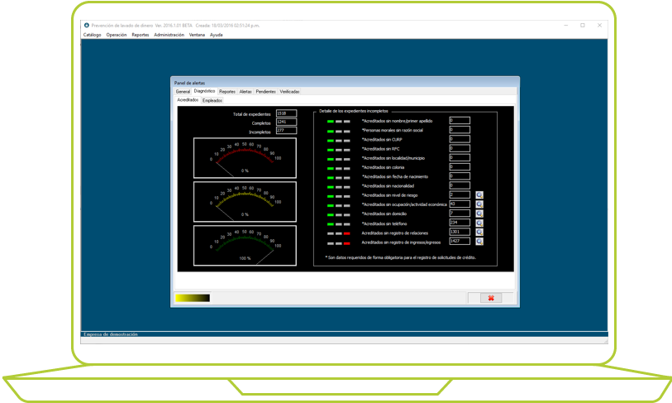
Task: Open the Administración menu
Action: (x=169, y=35)
